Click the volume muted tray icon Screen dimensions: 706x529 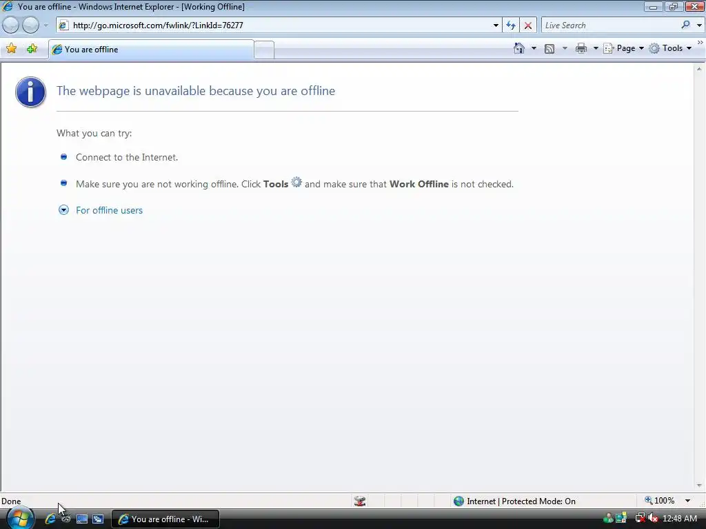tap(653, 518)
